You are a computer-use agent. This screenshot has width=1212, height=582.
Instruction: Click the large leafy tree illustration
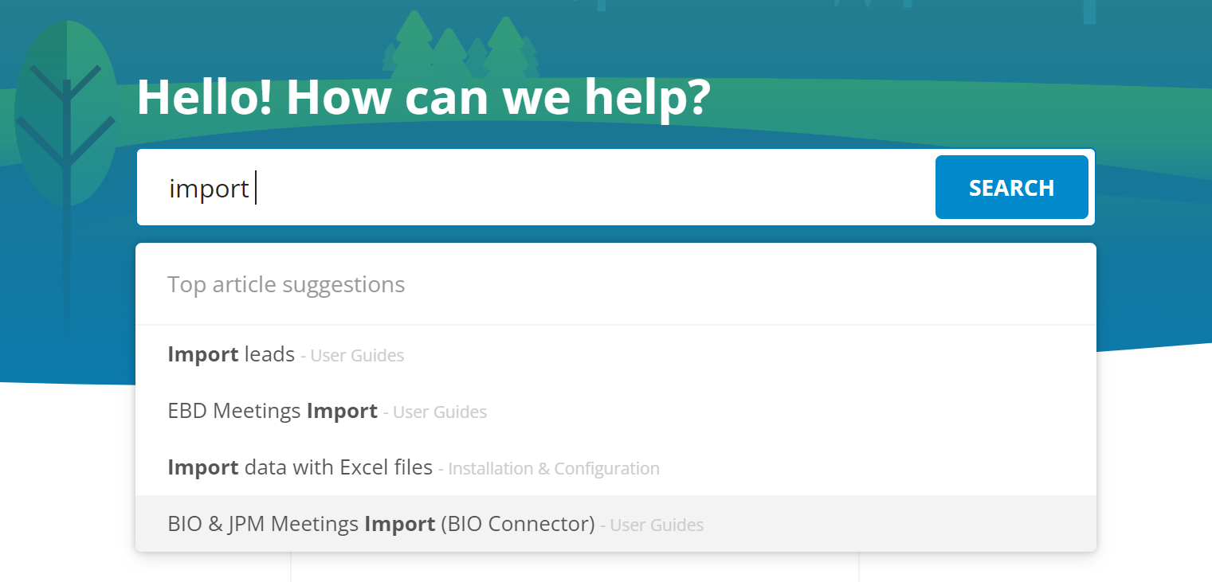(x=67, y=159)
